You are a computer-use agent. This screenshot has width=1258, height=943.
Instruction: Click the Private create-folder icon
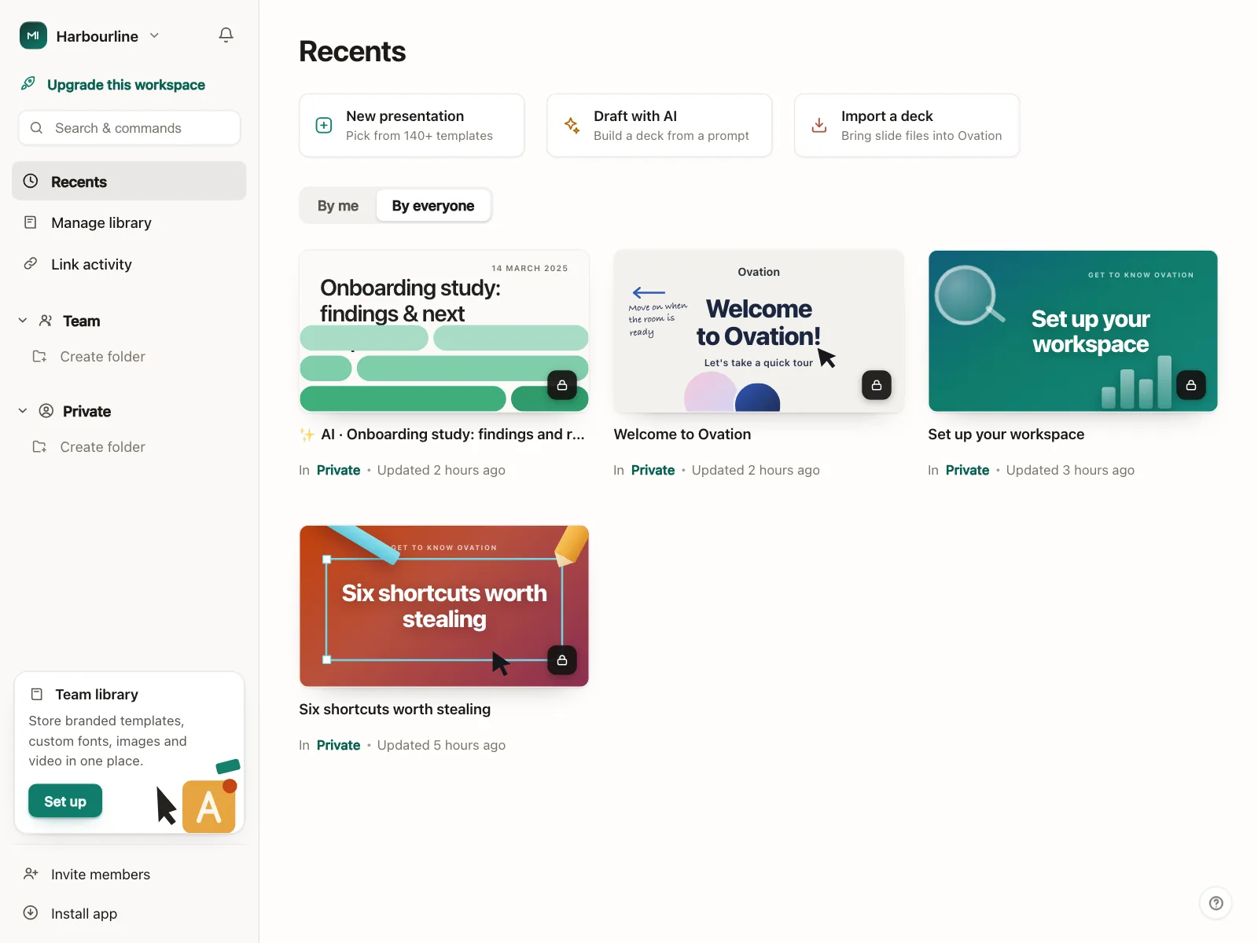[x=39, y=446]
